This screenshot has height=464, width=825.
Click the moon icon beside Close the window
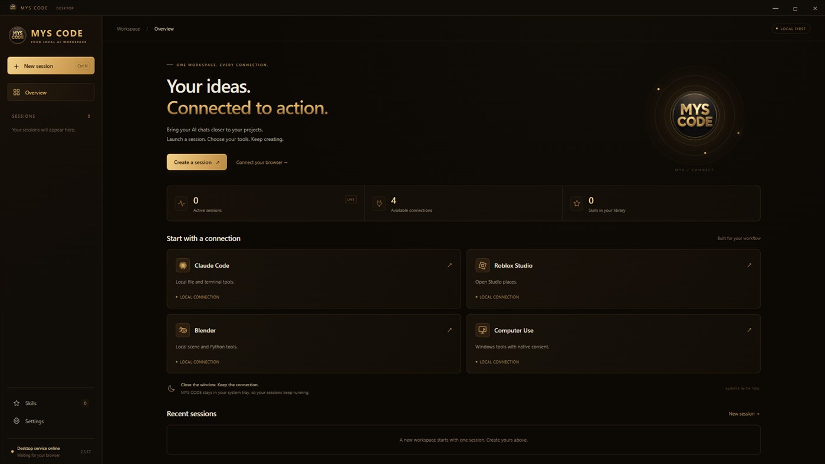pos(171,389)
